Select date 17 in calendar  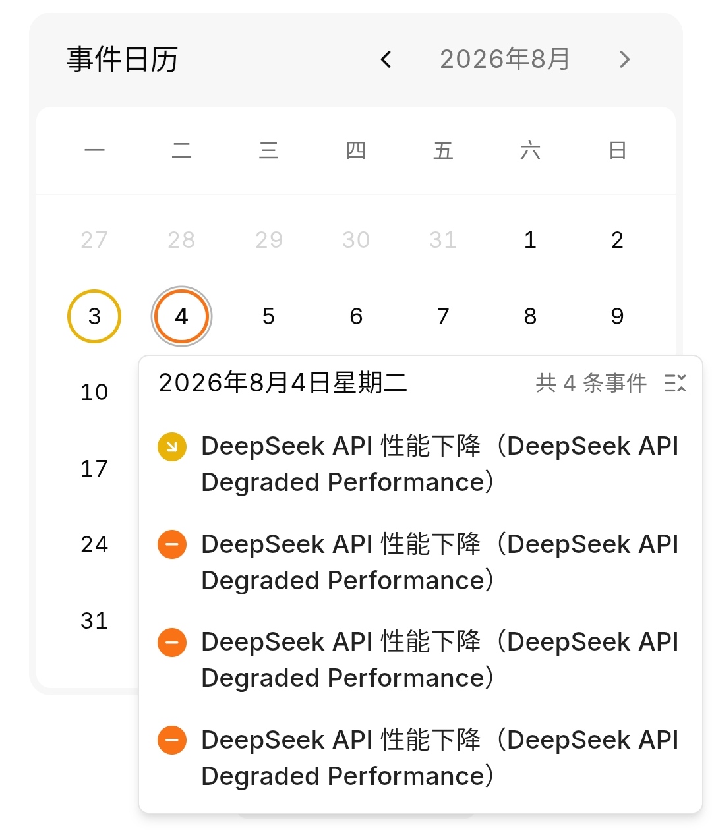(x=94, y=469)
